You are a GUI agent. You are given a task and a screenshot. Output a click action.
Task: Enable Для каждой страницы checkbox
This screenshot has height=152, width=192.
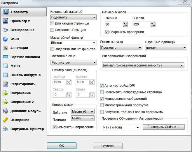[52, 23]
